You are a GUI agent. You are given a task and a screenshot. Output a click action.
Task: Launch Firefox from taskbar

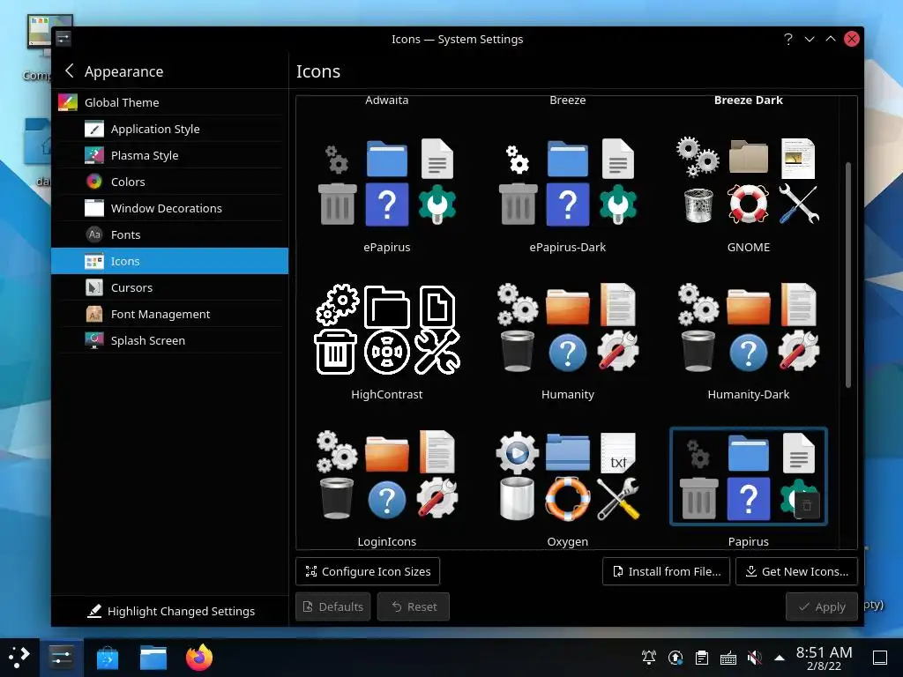(x=199, y=658)
